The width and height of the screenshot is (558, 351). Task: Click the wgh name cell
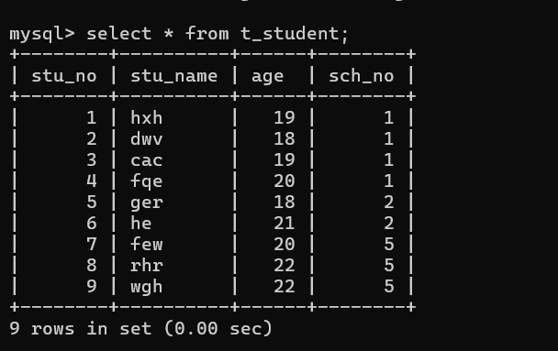(x=147, y=287)
